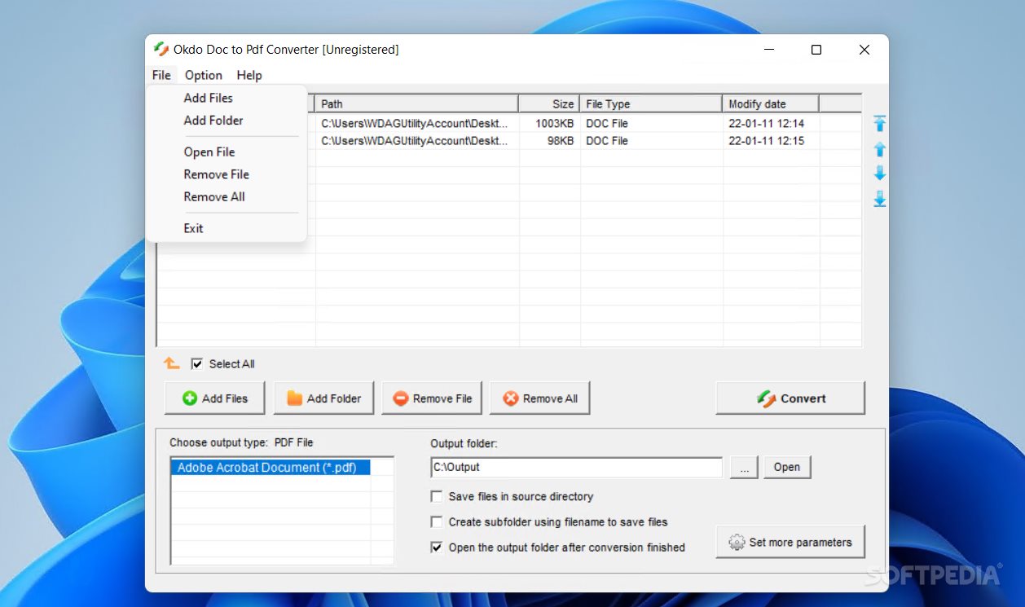This screenshot has height=607, width=1025.
Task: Click the orange up-level arrow icon
Action: [171, 363]
